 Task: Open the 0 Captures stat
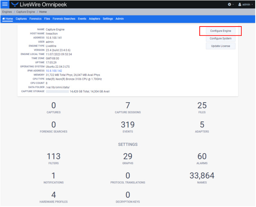(x=53, y=108)
